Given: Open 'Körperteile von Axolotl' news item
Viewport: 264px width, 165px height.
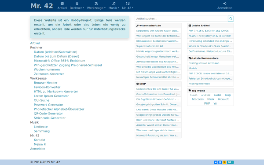Looking at the screenshot, I should click(158, 31).
